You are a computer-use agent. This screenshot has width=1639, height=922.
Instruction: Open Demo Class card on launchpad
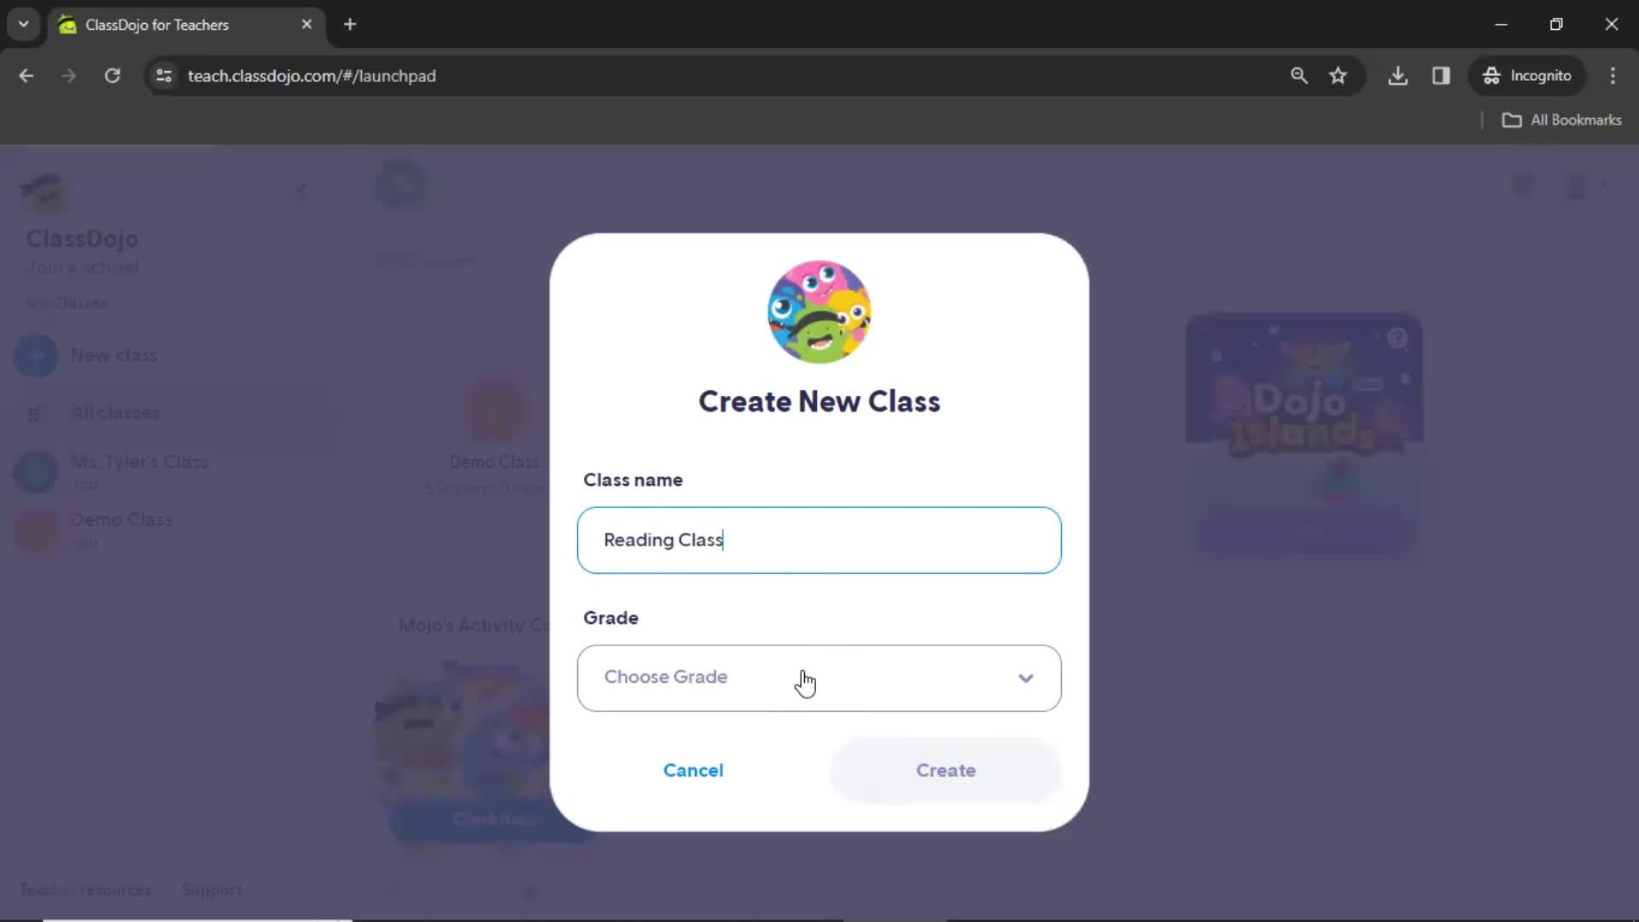(494, 435)
